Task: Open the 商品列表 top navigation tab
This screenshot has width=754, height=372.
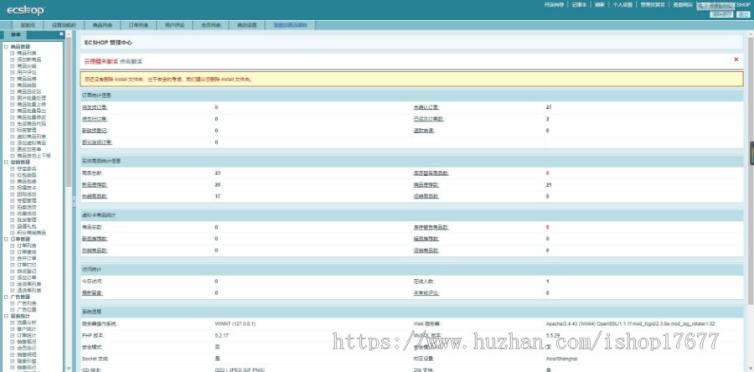Action: click(102, 25)
